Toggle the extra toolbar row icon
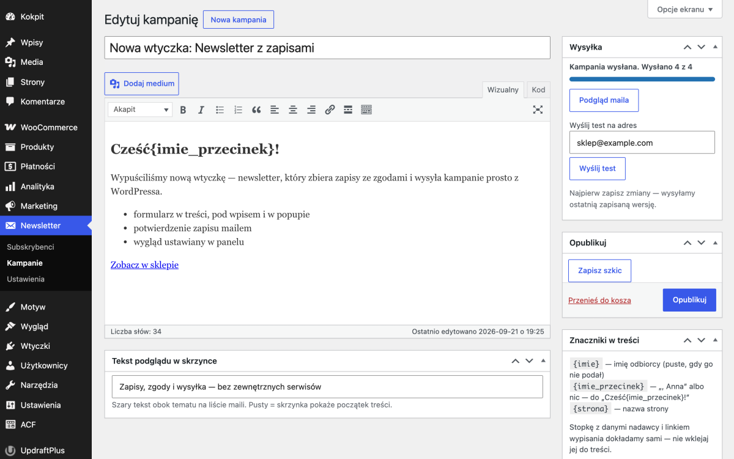 coord(366,110)
